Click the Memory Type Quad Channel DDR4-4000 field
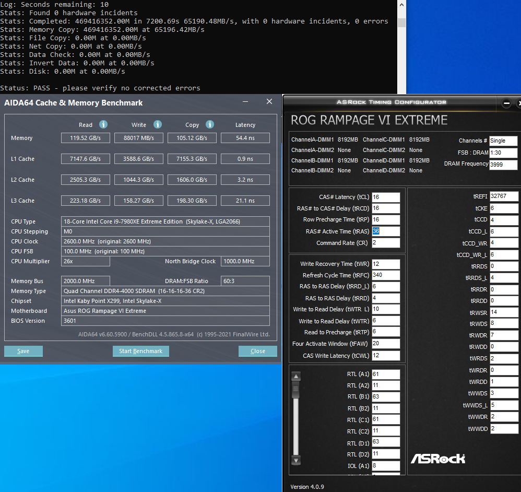521x492 pixels. [x=165, y=291]
